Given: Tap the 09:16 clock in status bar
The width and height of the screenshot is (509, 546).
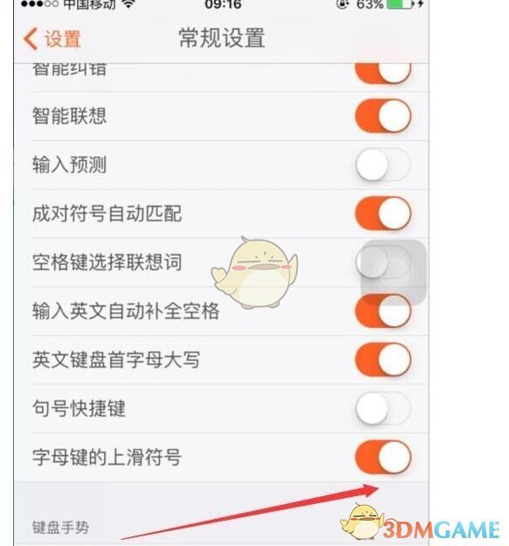Looking at the screenshot, I should tap(223, 4).
